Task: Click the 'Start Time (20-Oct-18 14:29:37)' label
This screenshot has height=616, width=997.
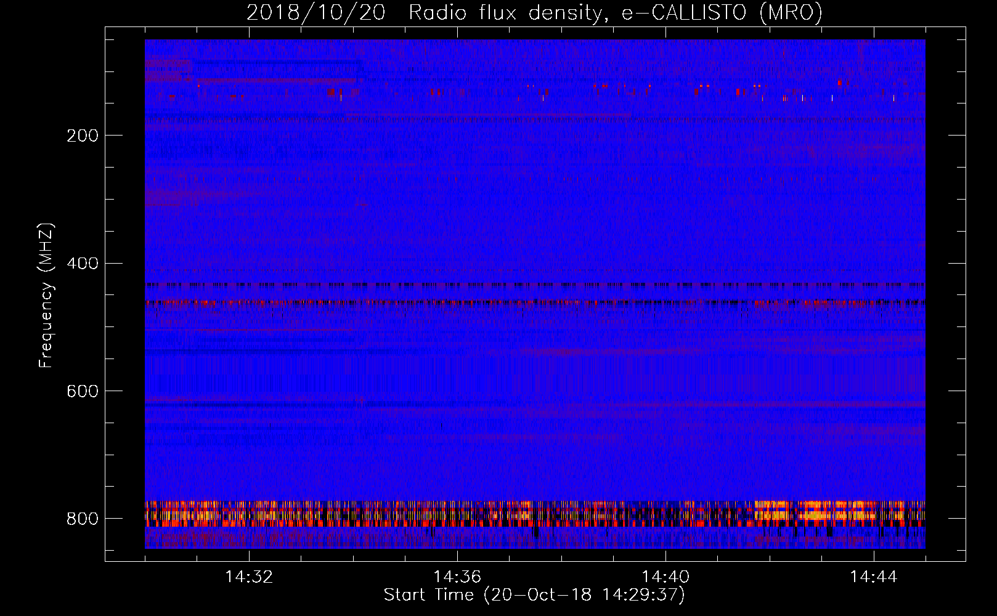Action: point(534,595)
